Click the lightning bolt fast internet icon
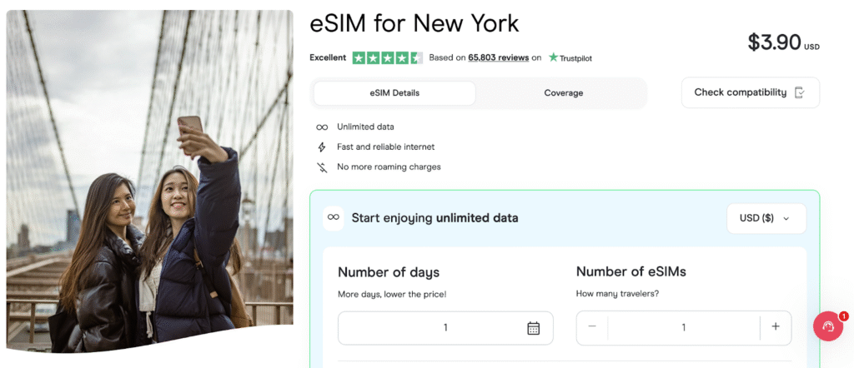 [322, 147]
